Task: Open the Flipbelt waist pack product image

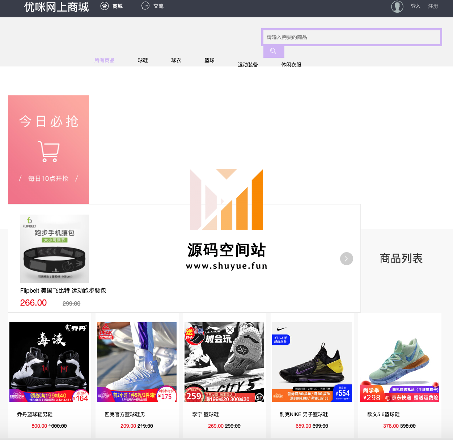Action: pos(55,249)
